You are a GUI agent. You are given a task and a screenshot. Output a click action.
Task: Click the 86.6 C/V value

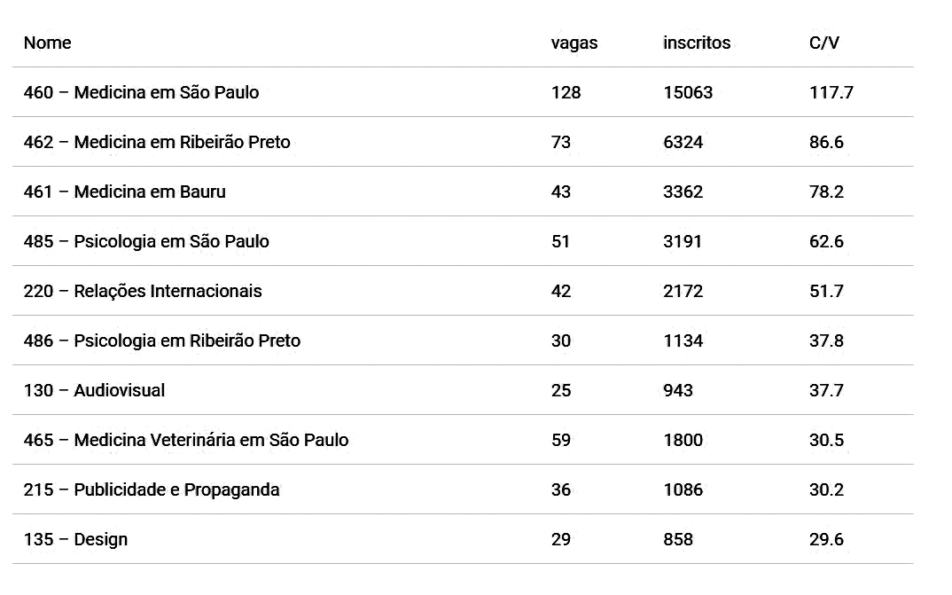(x=826, y=142)
